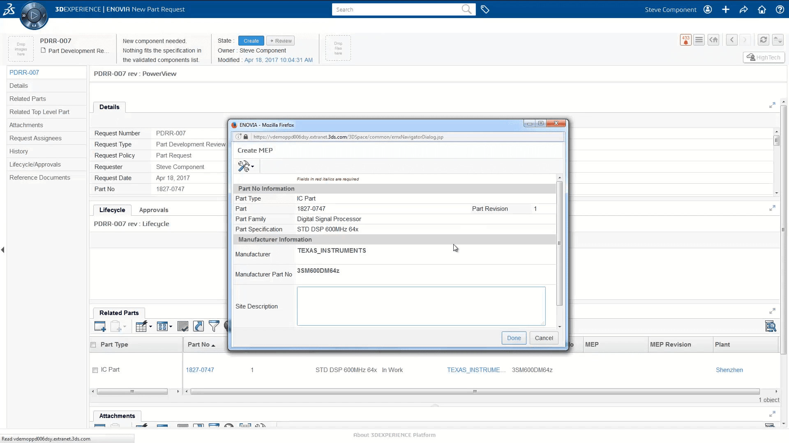Toggle the select-all checkbox by Part Type

pyautogui.click(x=93, y=345)
